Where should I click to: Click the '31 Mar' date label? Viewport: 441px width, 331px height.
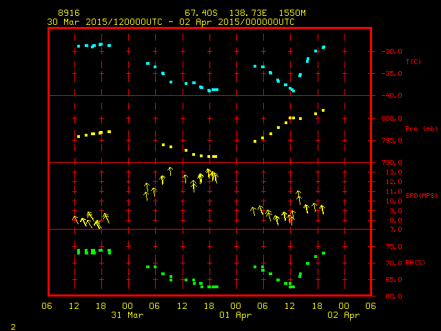[x=127, y=315]
